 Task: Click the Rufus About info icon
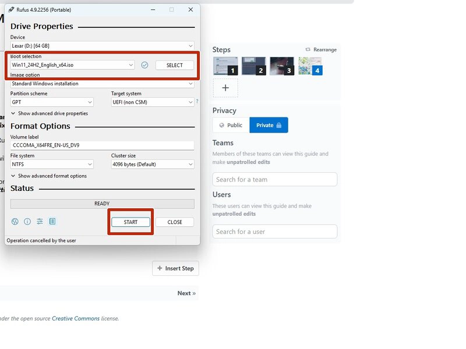(27, 222)
